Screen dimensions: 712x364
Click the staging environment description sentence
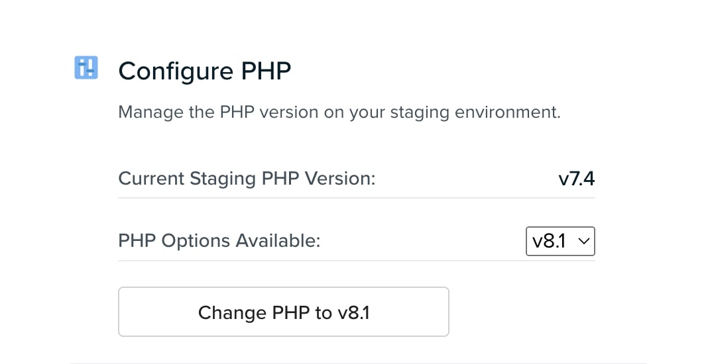click(339, 113)
